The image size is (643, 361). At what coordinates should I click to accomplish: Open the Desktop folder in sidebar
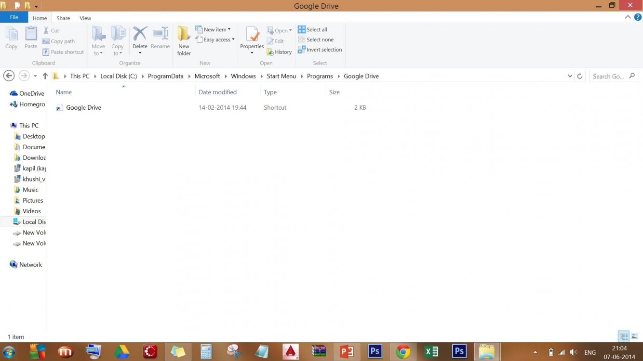click(x=30, y=136)
